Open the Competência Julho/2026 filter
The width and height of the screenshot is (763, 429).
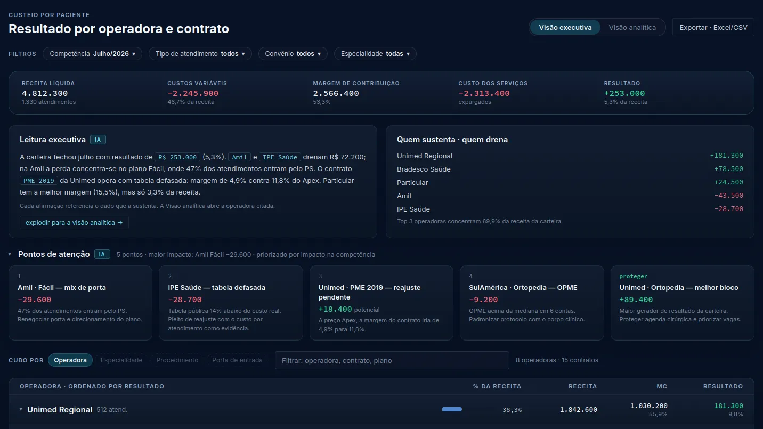(x=93, y=54)
